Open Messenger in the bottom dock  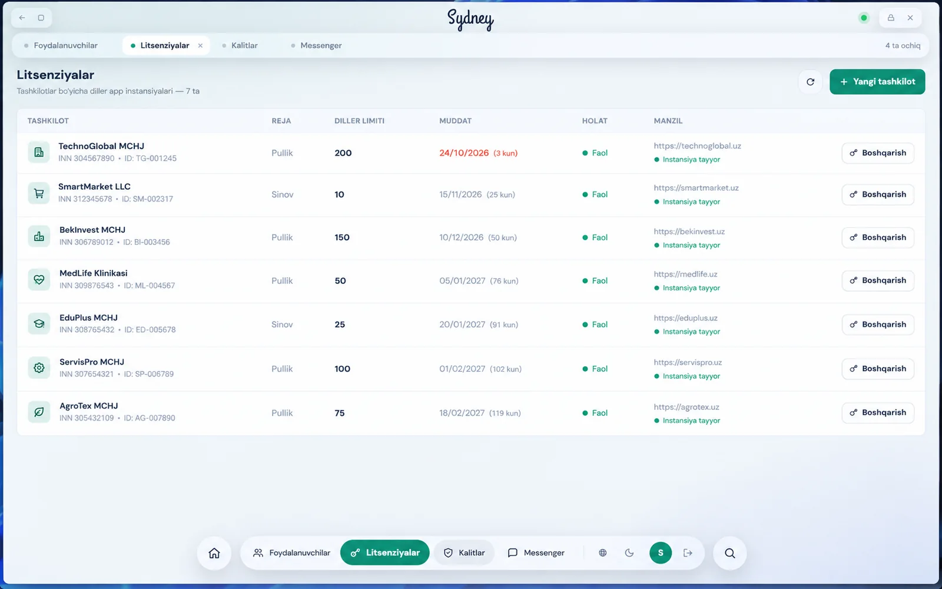[536, 553]
